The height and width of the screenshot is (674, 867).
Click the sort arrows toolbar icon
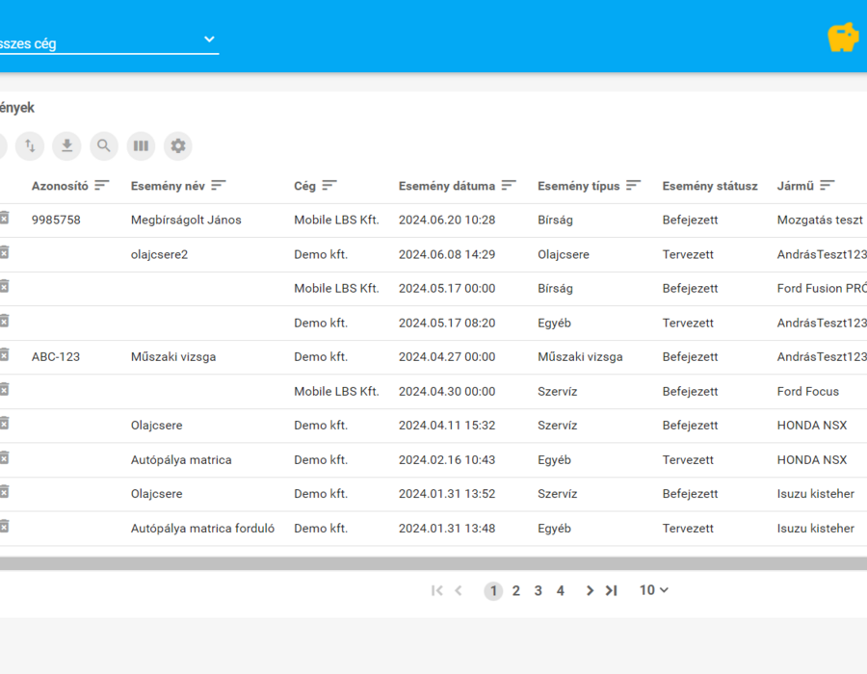coord(30,145)
